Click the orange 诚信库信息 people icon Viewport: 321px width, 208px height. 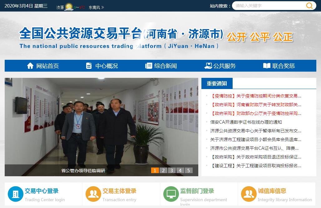pyautogui.click(x=249, y=194)
